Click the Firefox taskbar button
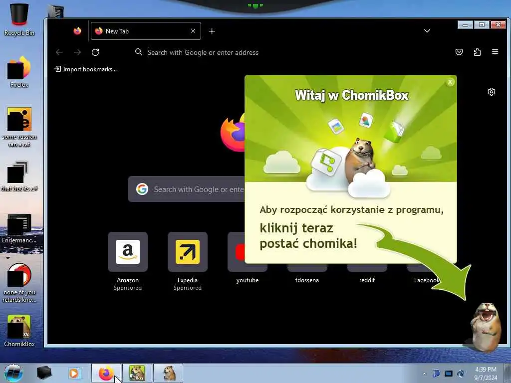 [106, 373]
